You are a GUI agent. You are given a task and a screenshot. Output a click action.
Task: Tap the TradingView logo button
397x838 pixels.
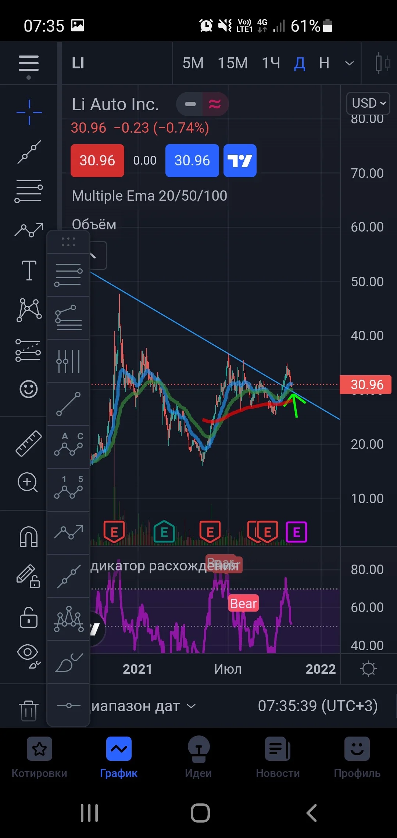tap(240, 161)
